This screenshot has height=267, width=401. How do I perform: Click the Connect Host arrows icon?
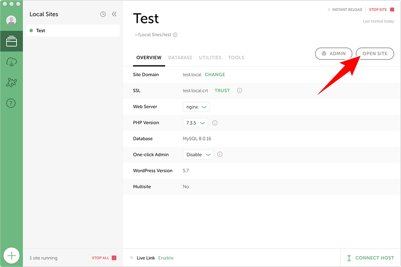tap(349, 258)
